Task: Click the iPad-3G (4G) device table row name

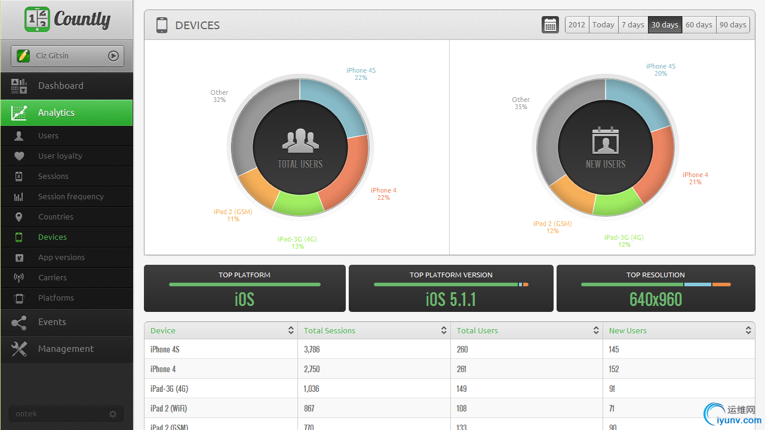Action: click(x=169, y=389)
